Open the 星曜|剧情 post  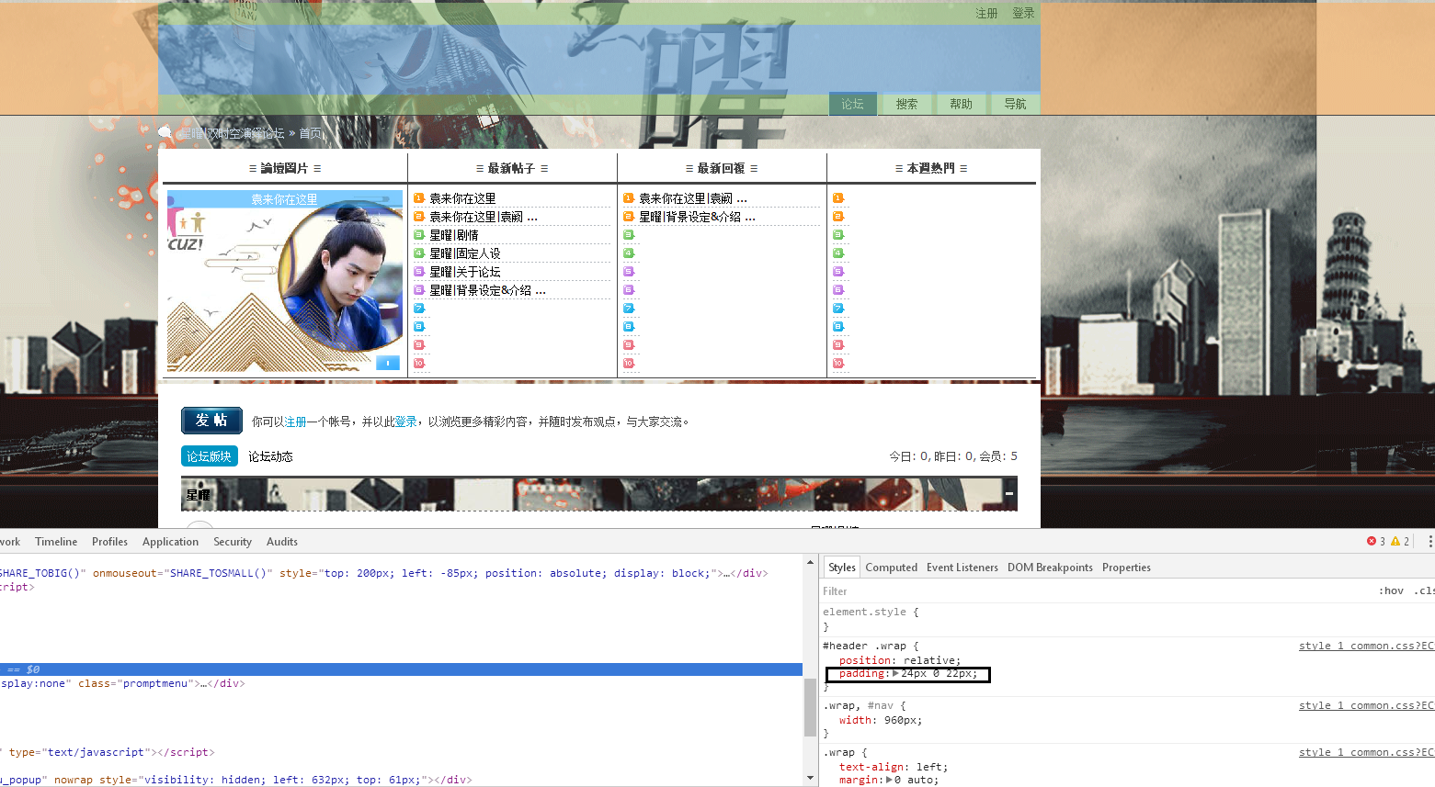click(x=454, y=235)
